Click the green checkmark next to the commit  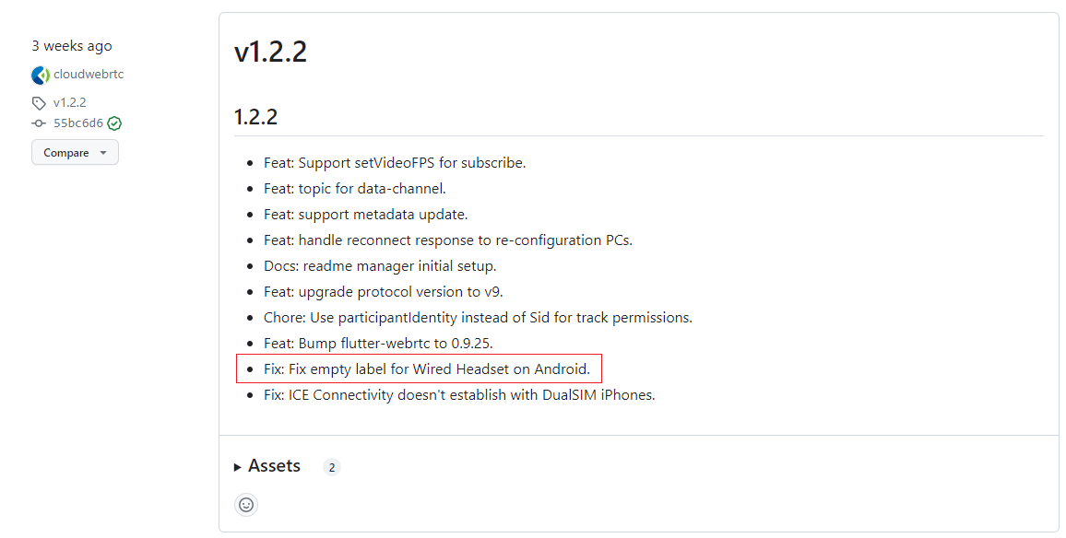[113, 123]
